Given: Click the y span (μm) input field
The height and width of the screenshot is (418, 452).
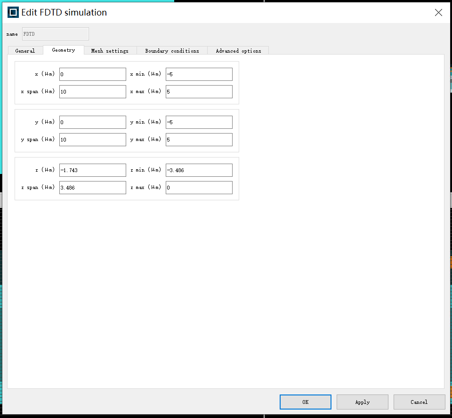Looking at the screenshot, I should pos(93,140).
